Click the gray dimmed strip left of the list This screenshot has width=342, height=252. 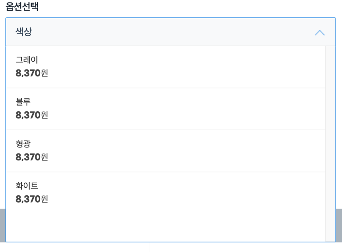(x=2, y=225)
